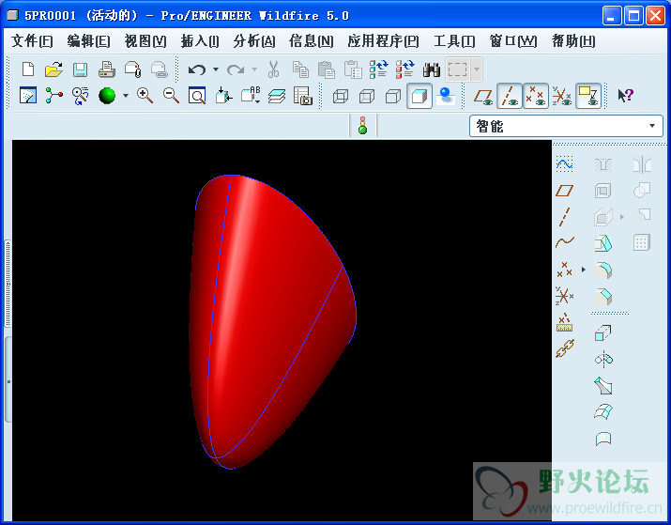Open the 帮助(H) menu

pos(573,41)
